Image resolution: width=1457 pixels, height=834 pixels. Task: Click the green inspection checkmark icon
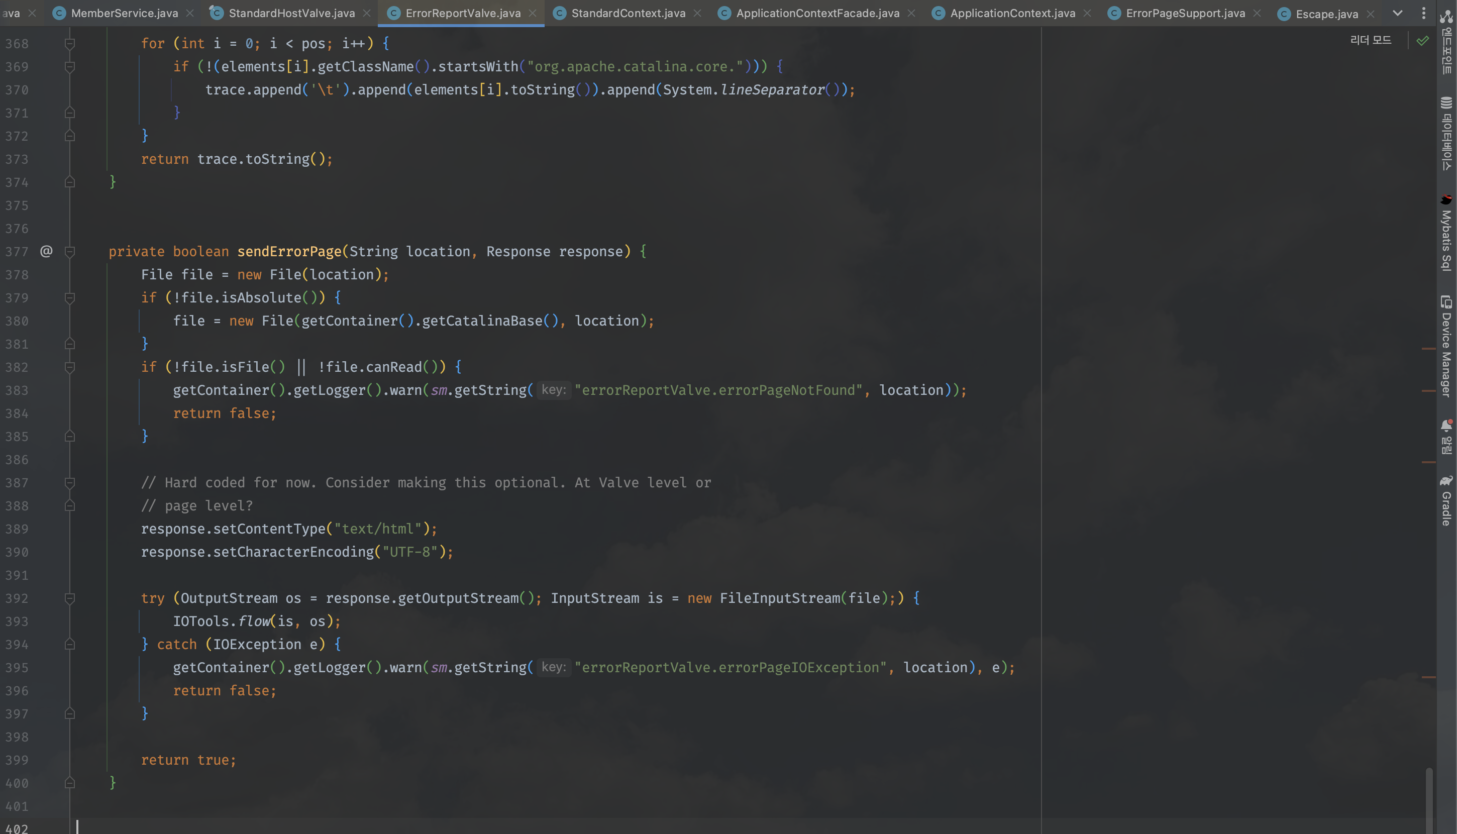click(x=1423, y=41)
